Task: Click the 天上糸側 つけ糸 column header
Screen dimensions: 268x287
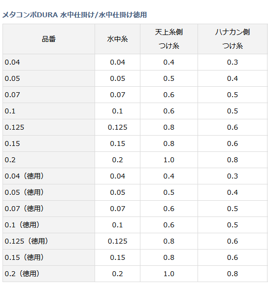Action: (169, 39)
